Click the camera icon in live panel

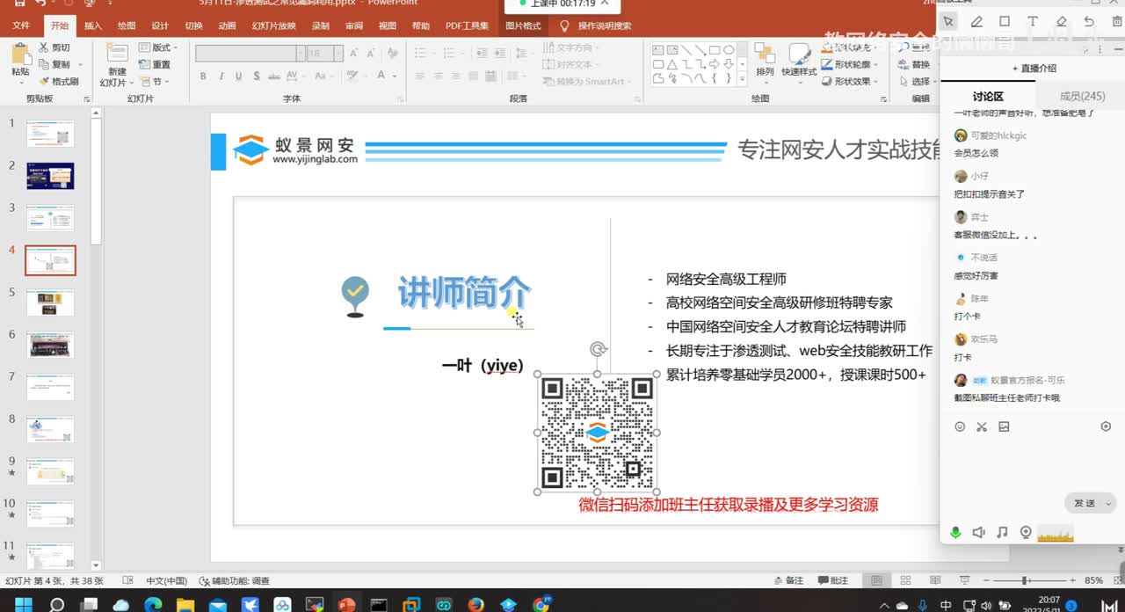[1026, 533]
